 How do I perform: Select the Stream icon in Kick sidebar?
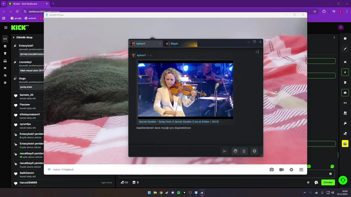click(x=5, y=39)
